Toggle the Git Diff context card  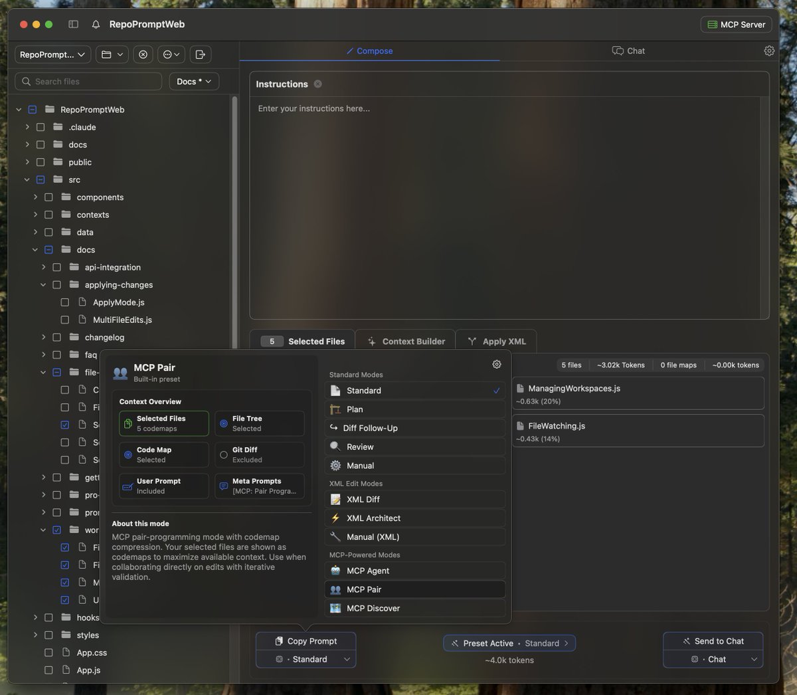click(x=260, y=454)
